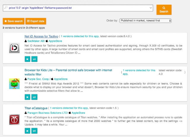Export data from the results

tap(36, 21)
